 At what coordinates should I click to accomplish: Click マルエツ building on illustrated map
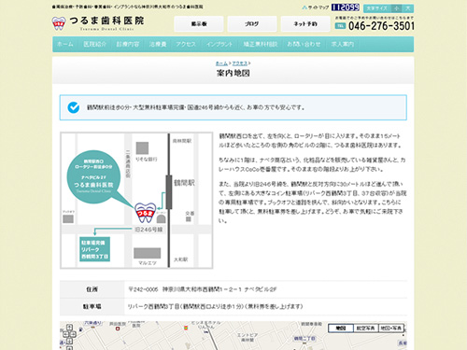pos(148,253)
